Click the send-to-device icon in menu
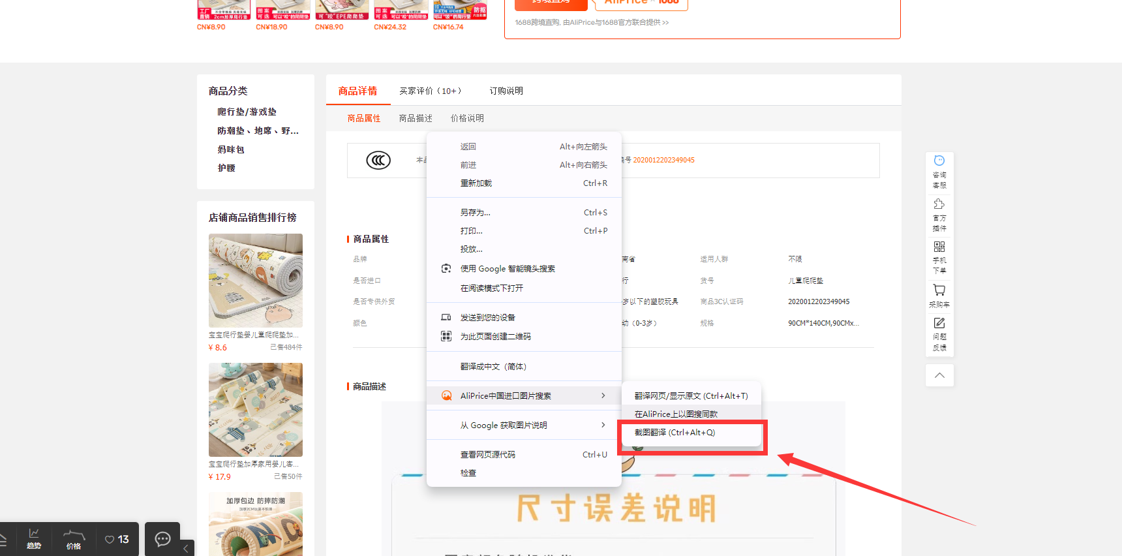Image resolution: width=1122 pixels, height=556 pixels. (x=446, y=317)
